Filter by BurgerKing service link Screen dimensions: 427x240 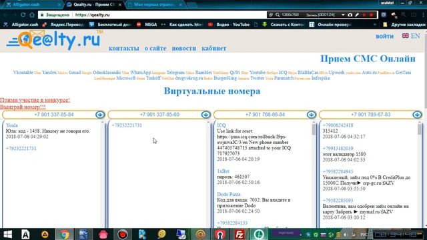(x=226, y=78)
